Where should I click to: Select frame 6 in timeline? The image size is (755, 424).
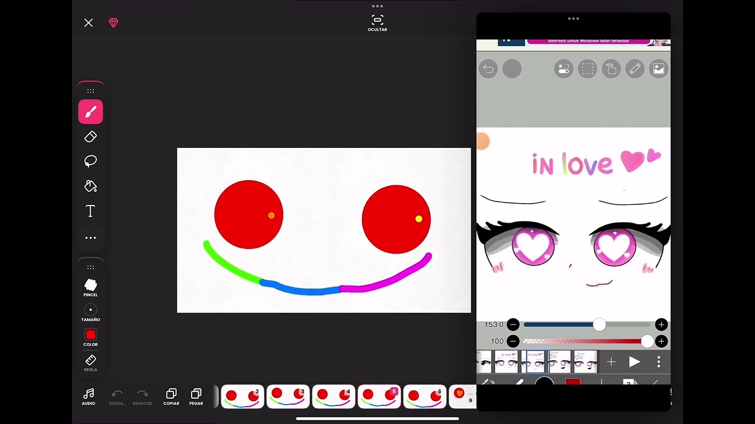coord(425,397)
